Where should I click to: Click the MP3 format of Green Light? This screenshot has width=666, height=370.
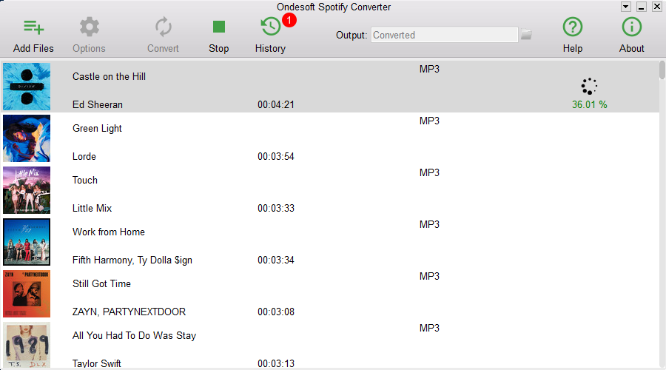tap(429, 121)
